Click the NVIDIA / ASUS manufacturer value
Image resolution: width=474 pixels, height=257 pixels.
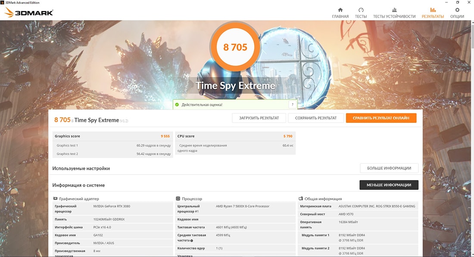[103, 243]
